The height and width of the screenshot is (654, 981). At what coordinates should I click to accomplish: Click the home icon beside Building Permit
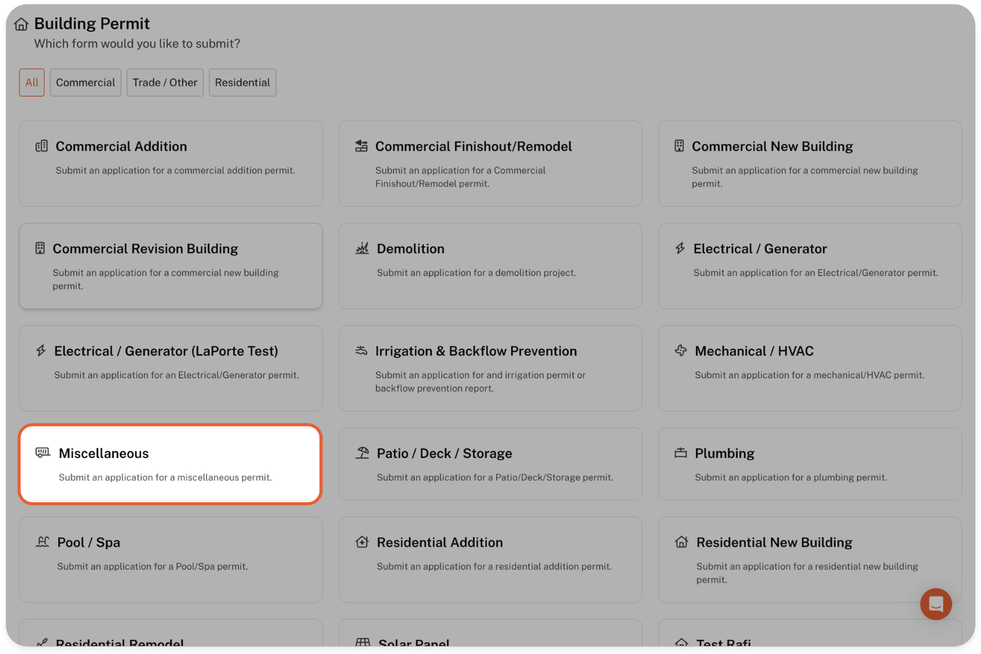21,24
